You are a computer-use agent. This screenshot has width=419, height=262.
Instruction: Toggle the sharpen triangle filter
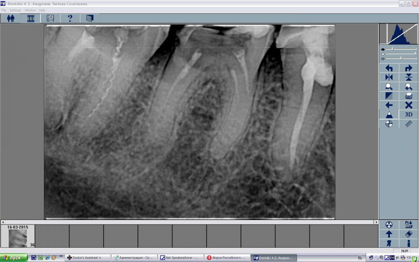pos(389,115)
